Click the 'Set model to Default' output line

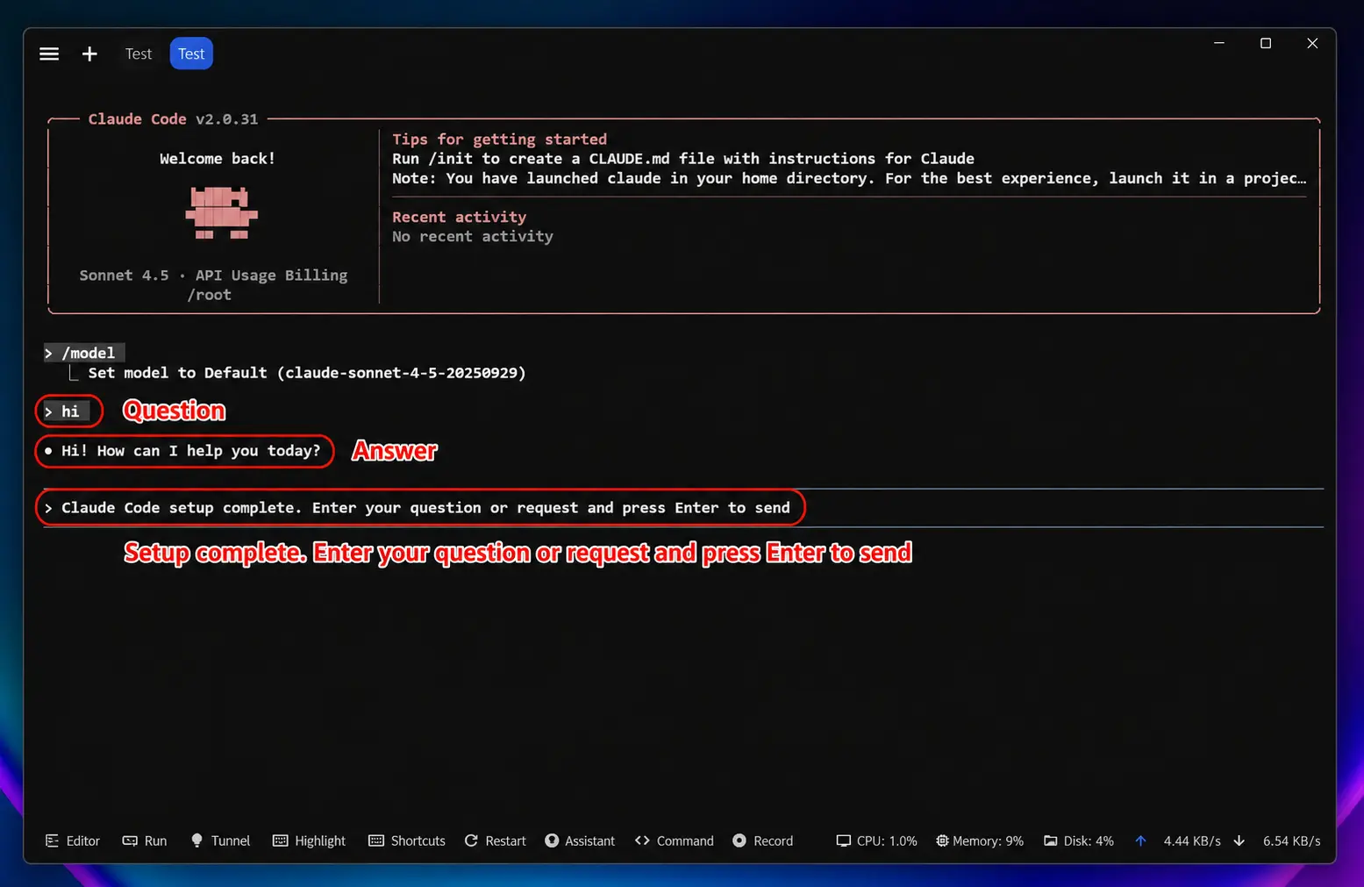307,373
